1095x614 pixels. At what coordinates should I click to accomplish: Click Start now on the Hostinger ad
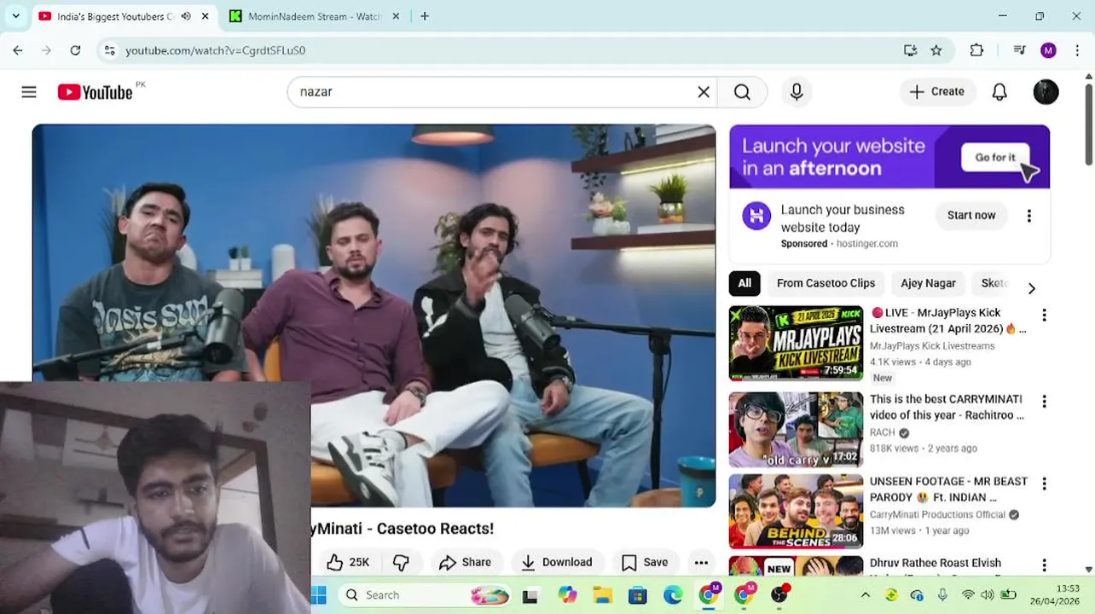[x=971, y=216]
